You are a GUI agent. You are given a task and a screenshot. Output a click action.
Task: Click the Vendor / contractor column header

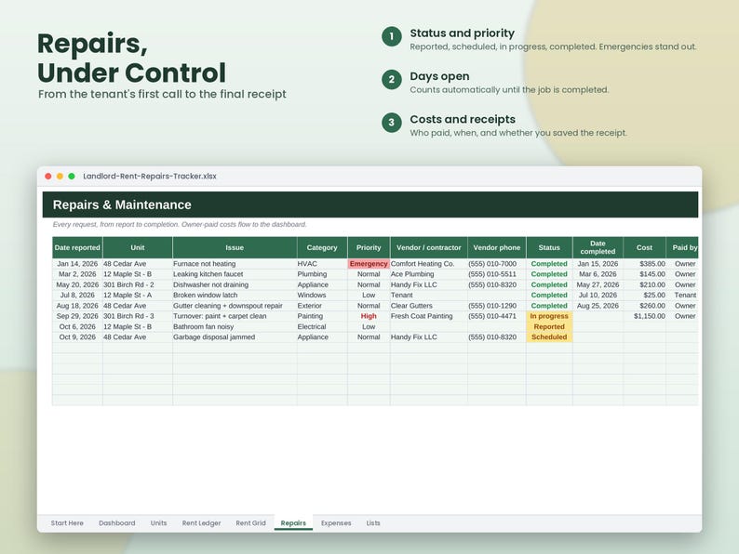[x=429, y=247]
